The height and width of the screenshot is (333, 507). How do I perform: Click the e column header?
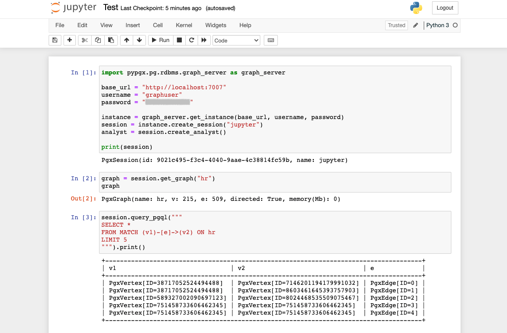click(372, 268)
